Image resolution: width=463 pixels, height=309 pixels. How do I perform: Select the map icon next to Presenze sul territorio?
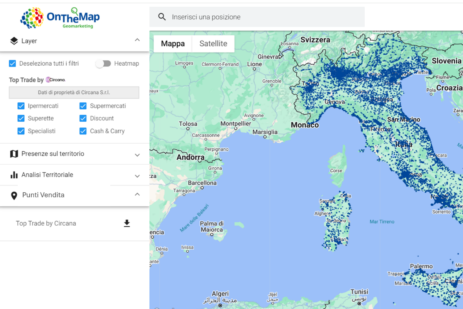click(14, 154)
